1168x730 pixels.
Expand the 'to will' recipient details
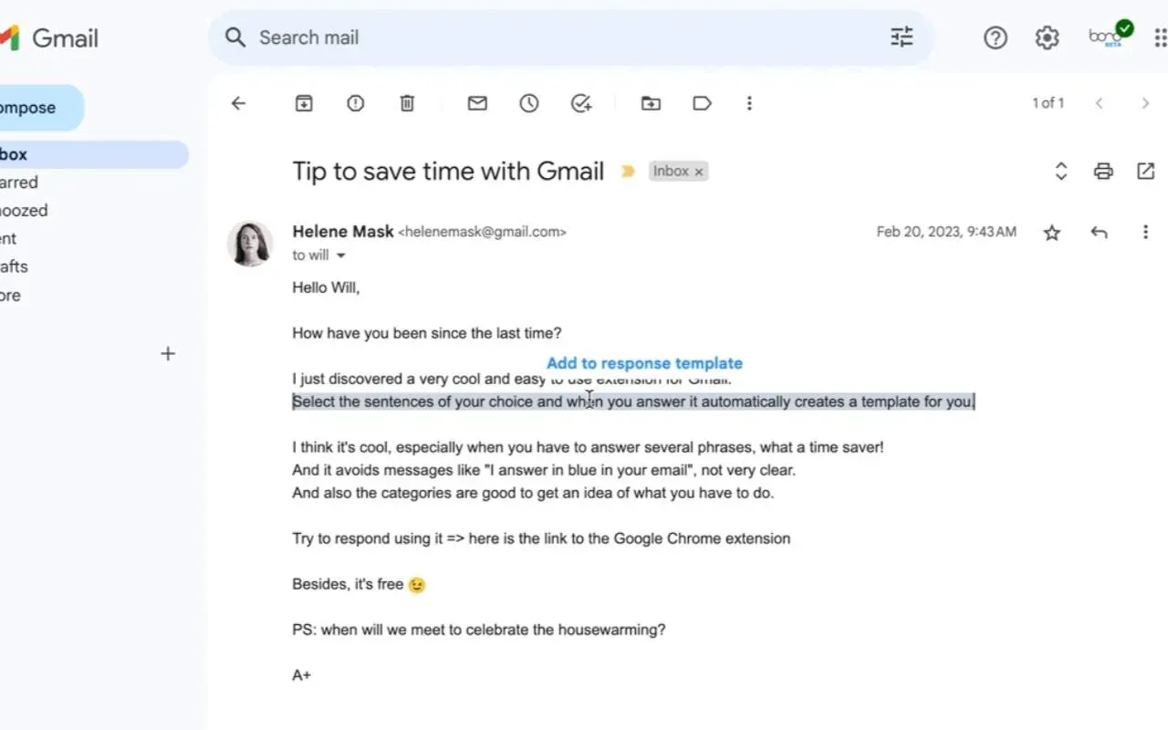(x=341, y=255)
